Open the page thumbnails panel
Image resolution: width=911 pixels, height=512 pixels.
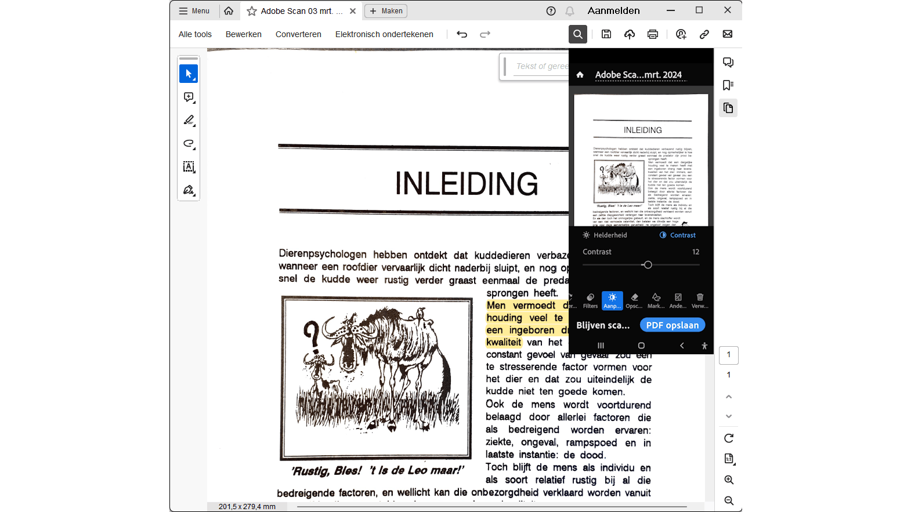728,108
